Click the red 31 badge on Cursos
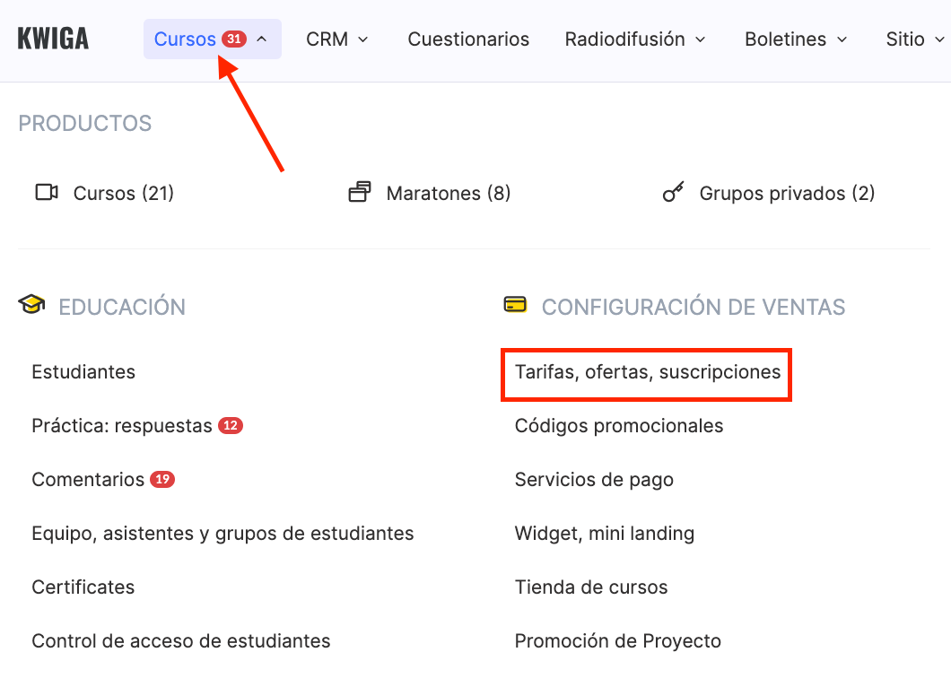This screenshot has height=687, width=951. (234, 39)
